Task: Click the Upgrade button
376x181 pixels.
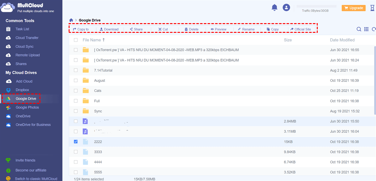Action: tap(353, 8)
